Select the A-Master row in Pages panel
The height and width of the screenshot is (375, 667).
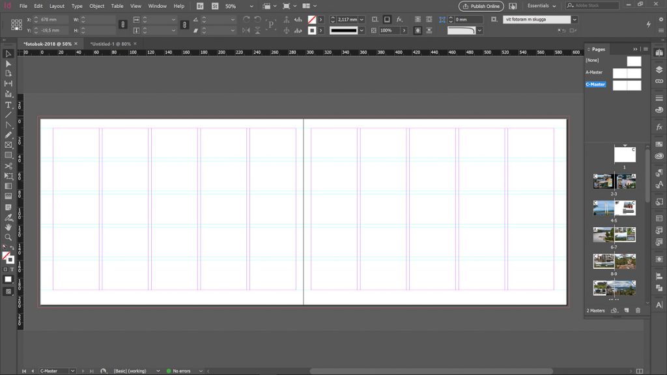point(614,73)
